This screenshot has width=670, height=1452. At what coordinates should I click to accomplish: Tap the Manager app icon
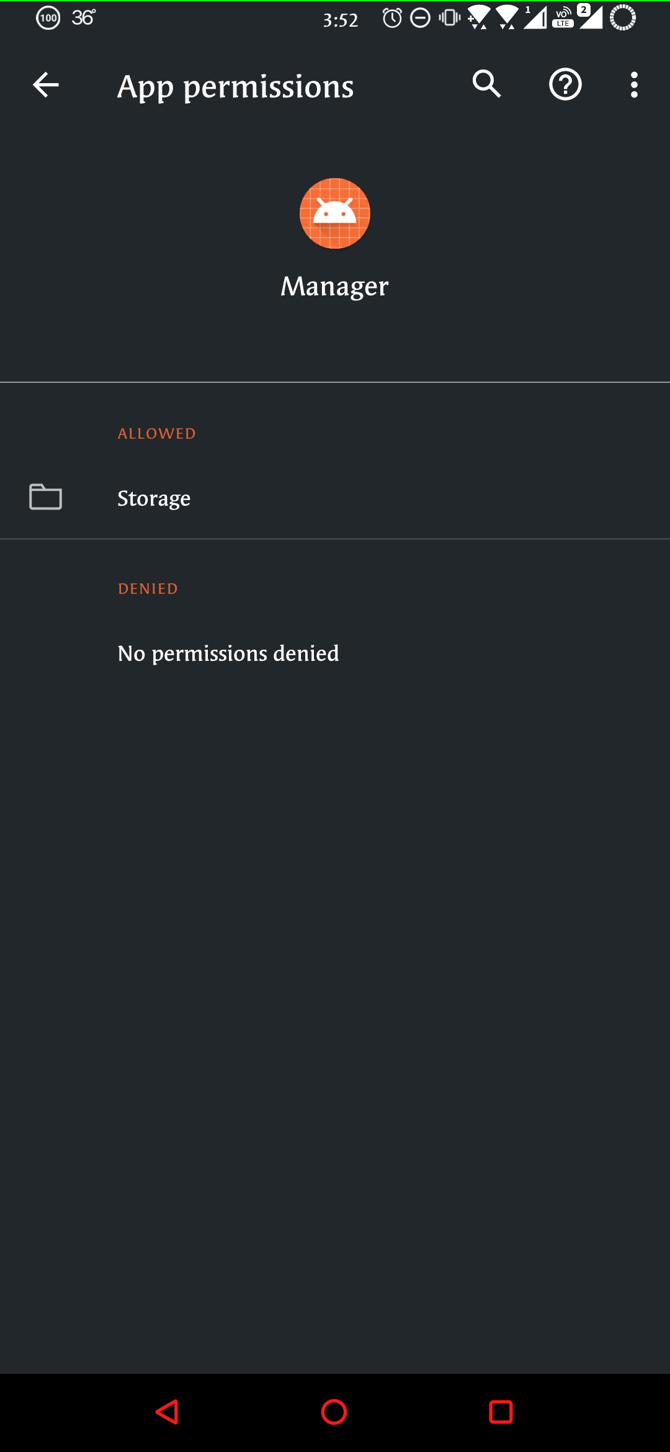(334, 213)
